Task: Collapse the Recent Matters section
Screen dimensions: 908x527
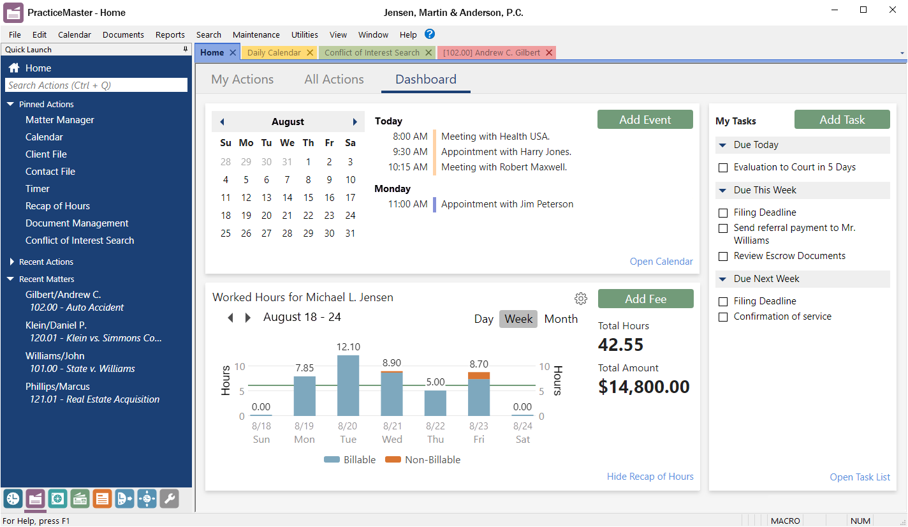Action: pyautogui.click(x=11, y=279)
